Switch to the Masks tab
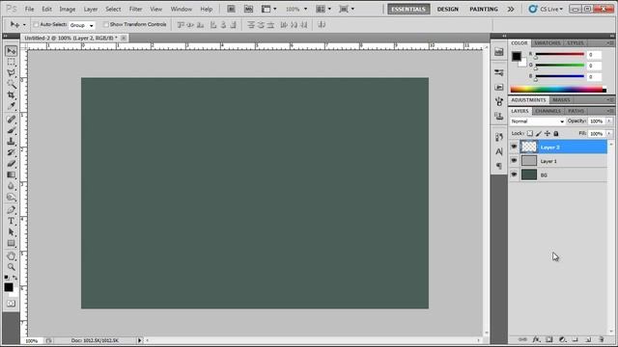This screenshot has width=618, height=347. click(x=561, y=100)
